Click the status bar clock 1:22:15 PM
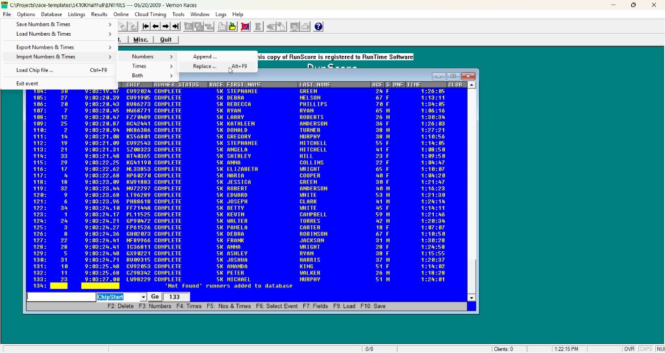The width and height of the screenshot is (665, 353). (566, 349)
